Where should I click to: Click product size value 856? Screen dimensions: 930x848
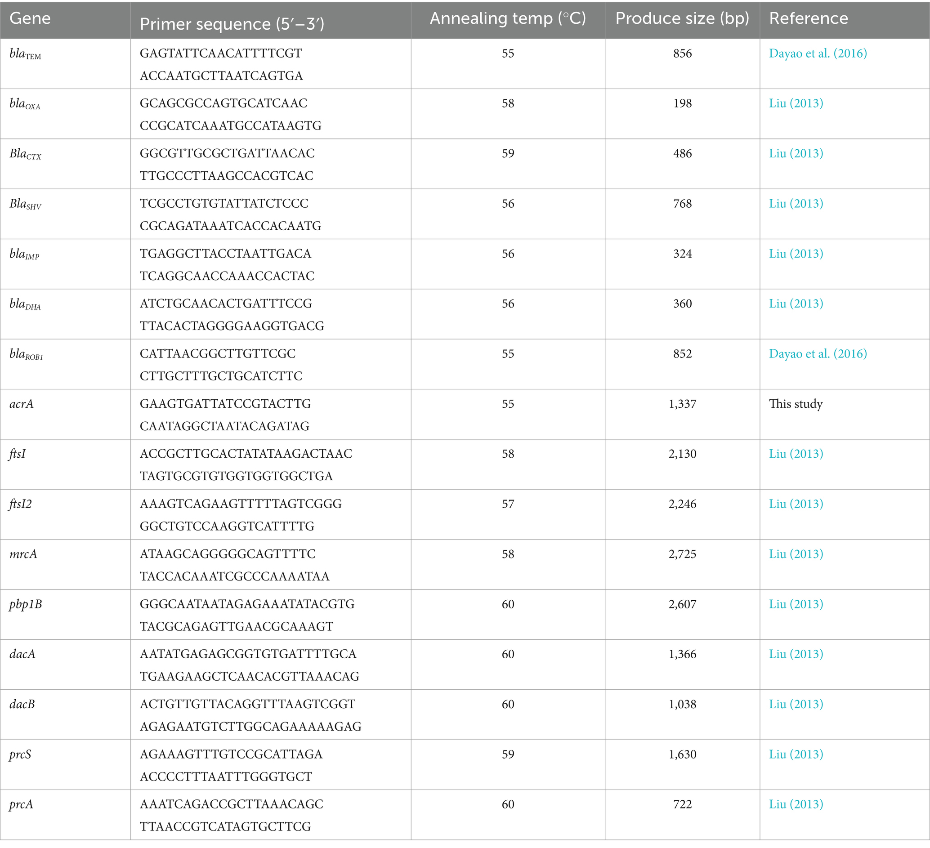click(682, 54)
